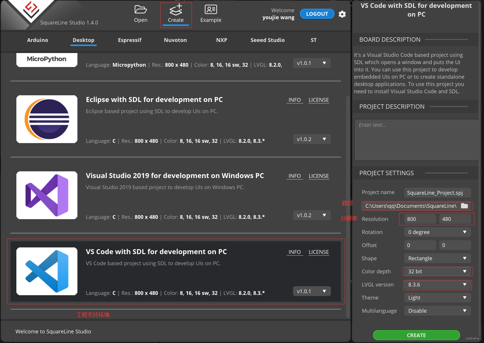Switch to the ST tab
The height and width of the screenshot is (343, 484).
(314, 40)
